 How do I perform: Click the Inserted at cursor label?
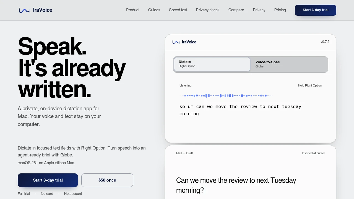point(313,153)
